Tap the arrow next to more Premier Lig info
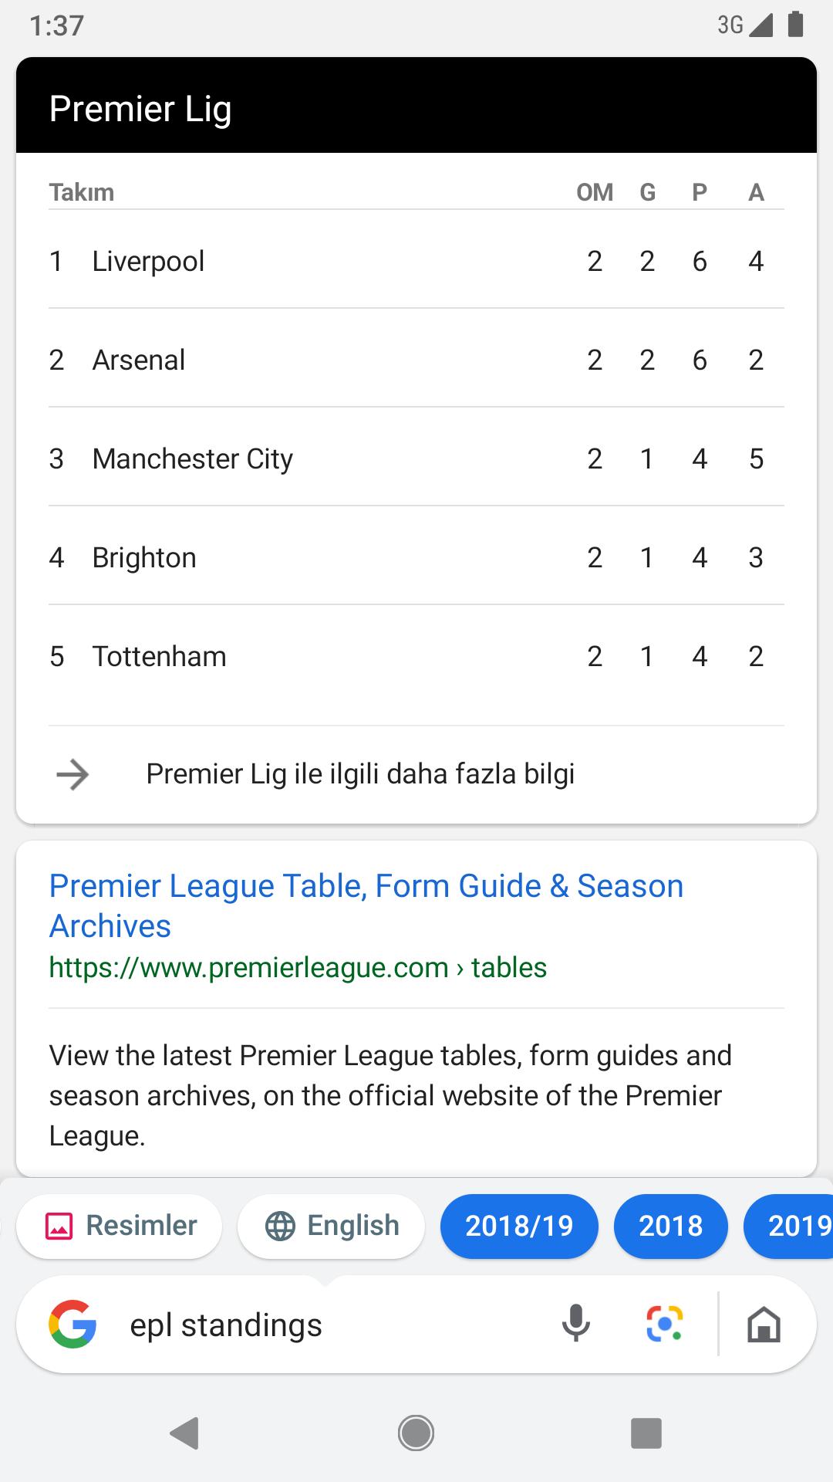The image size is (833, 1482). tap(73, 774)
